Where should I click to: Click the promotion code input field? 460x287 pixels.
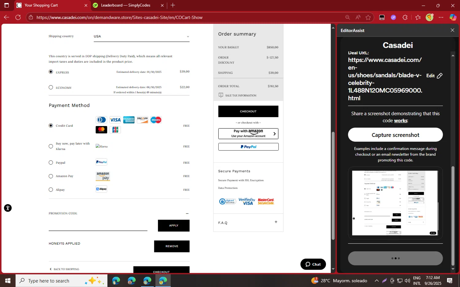pos(98,226)
